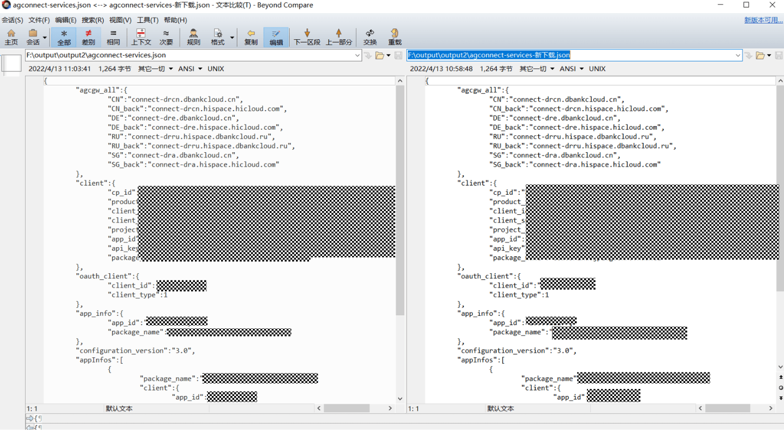Click "oauth_client" line in right pane
784x432 pixels.
tap(489, 276)
